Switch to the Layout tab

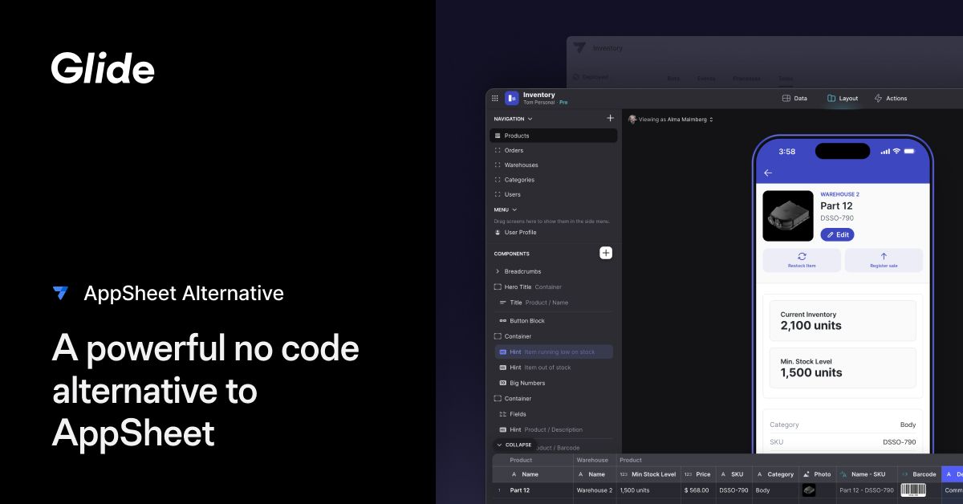pos(843,98)
